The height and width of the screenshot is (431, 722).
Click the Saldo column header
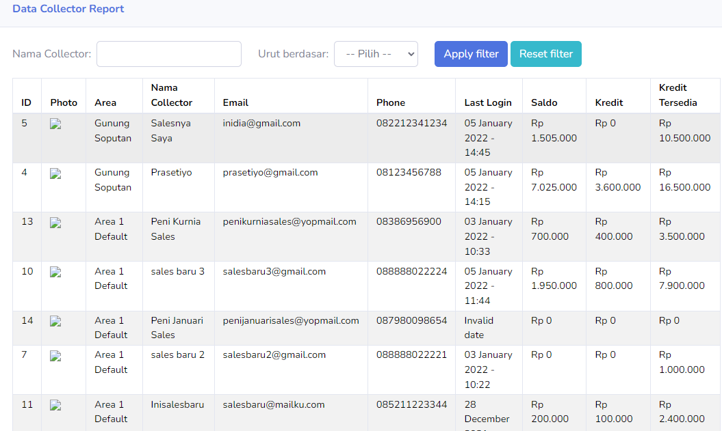(x=544, y=102)
